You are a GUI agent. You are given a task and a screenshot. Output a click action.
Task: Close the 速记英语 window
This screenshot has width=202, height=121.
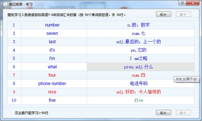coord(193,3)
